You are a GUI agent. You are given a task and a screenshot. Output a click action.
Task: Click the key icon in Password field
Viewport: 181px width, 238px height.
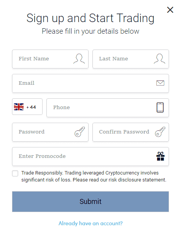point(80,132)
